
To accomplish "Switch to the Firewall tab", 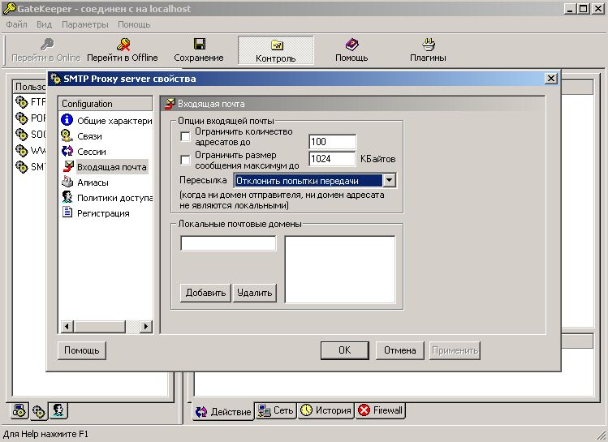I will (x=381, y=410).
